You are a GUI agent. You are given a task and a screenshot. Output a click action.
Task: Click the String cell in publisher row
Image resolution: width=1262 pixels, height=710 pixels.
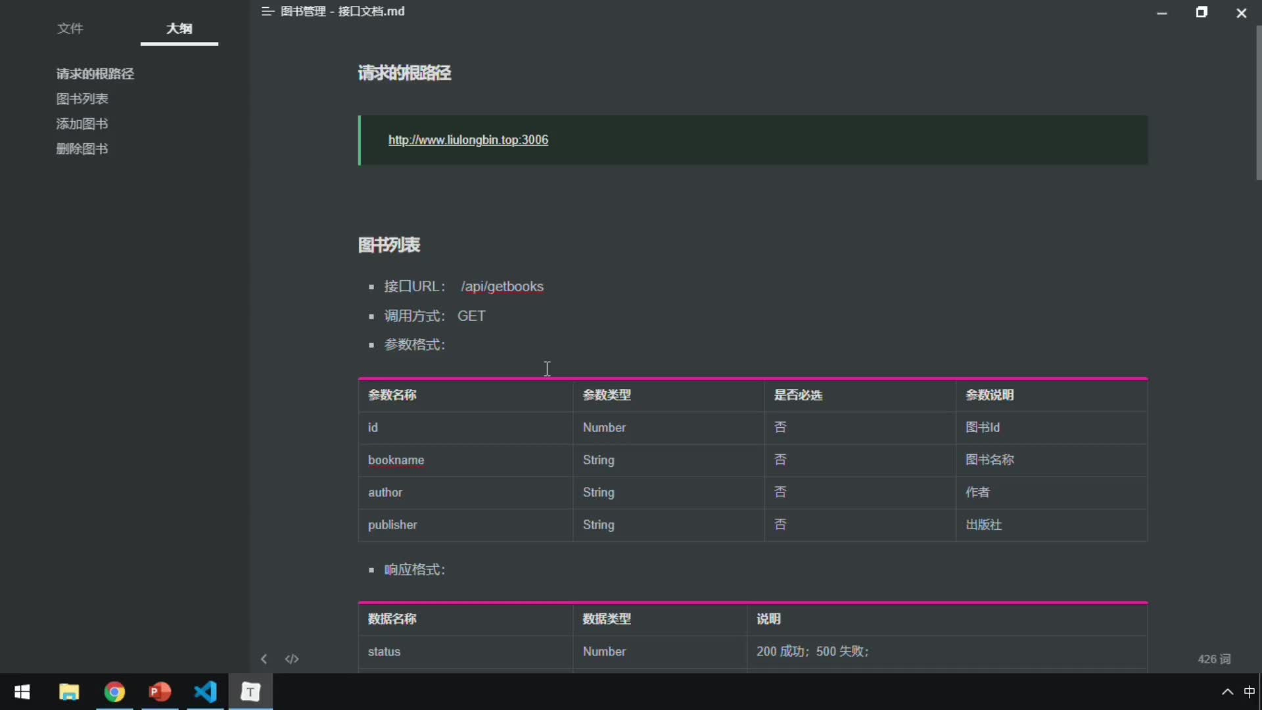(668, 525)
